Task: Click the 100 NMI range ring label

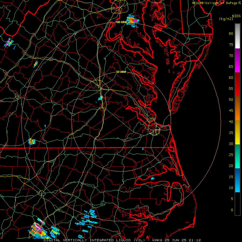Action: point(121,22)
